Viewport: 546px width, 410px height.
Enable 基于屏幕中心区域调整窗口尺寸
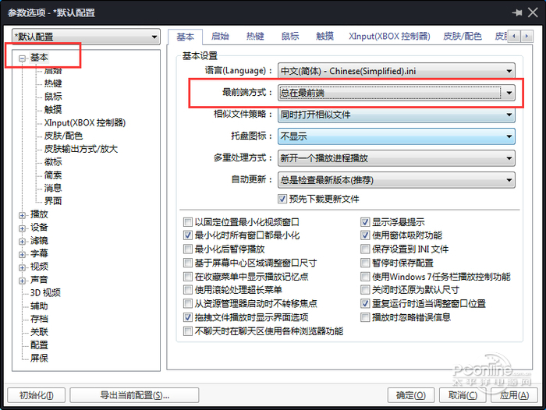pos(188,263)
